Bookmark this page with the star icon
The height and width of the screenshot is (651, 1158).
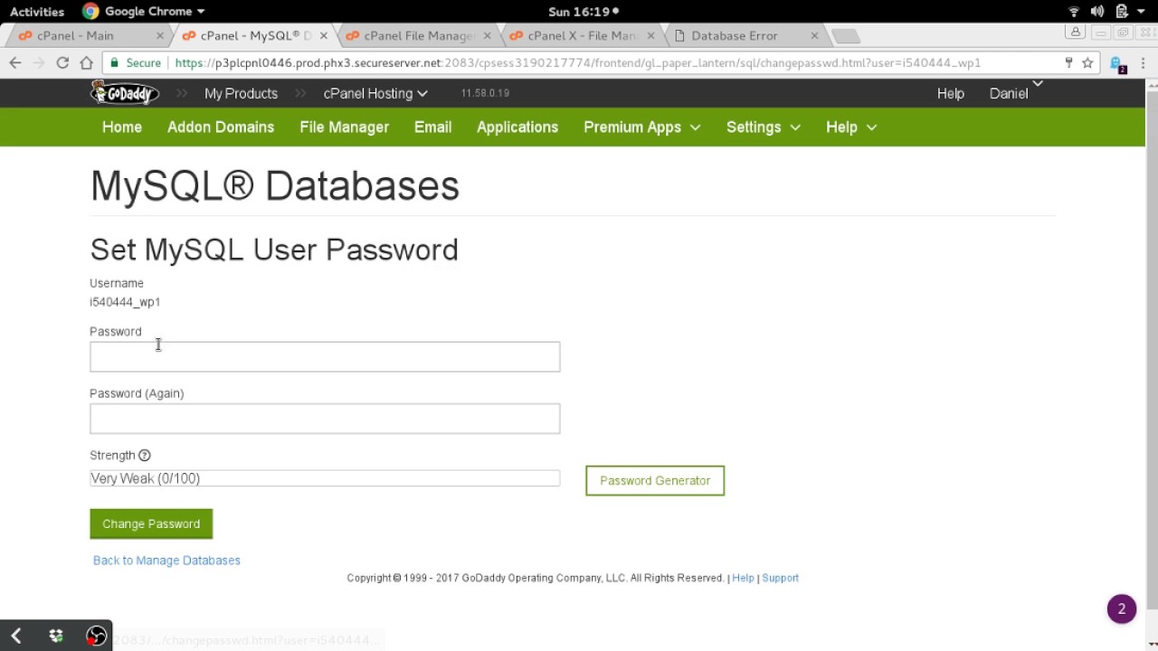[1087, 63]
